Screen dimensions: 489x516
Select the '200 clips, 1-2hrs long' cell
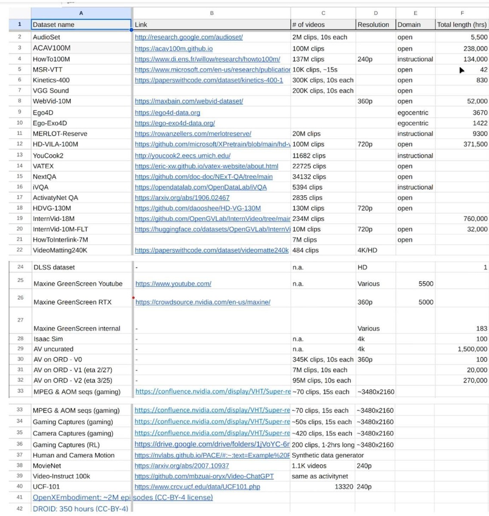point(323,445)
